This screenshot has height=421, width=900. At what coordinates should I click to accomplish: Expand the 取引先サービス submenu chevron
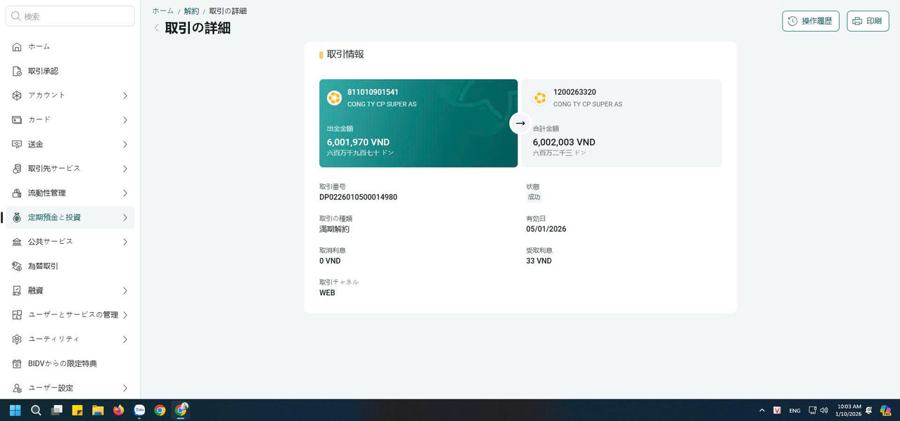(125, 169)
